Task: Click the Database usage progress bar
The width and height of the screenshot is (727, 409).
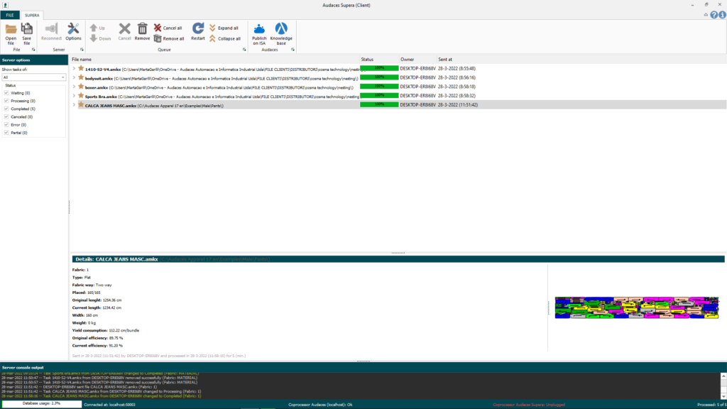Action: pos(42,404)
